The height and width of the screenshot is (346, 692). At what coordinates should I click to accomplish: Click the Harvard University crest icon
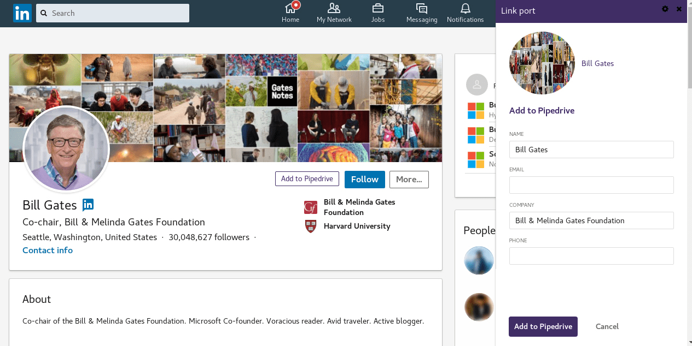click(x=311, y=226)
